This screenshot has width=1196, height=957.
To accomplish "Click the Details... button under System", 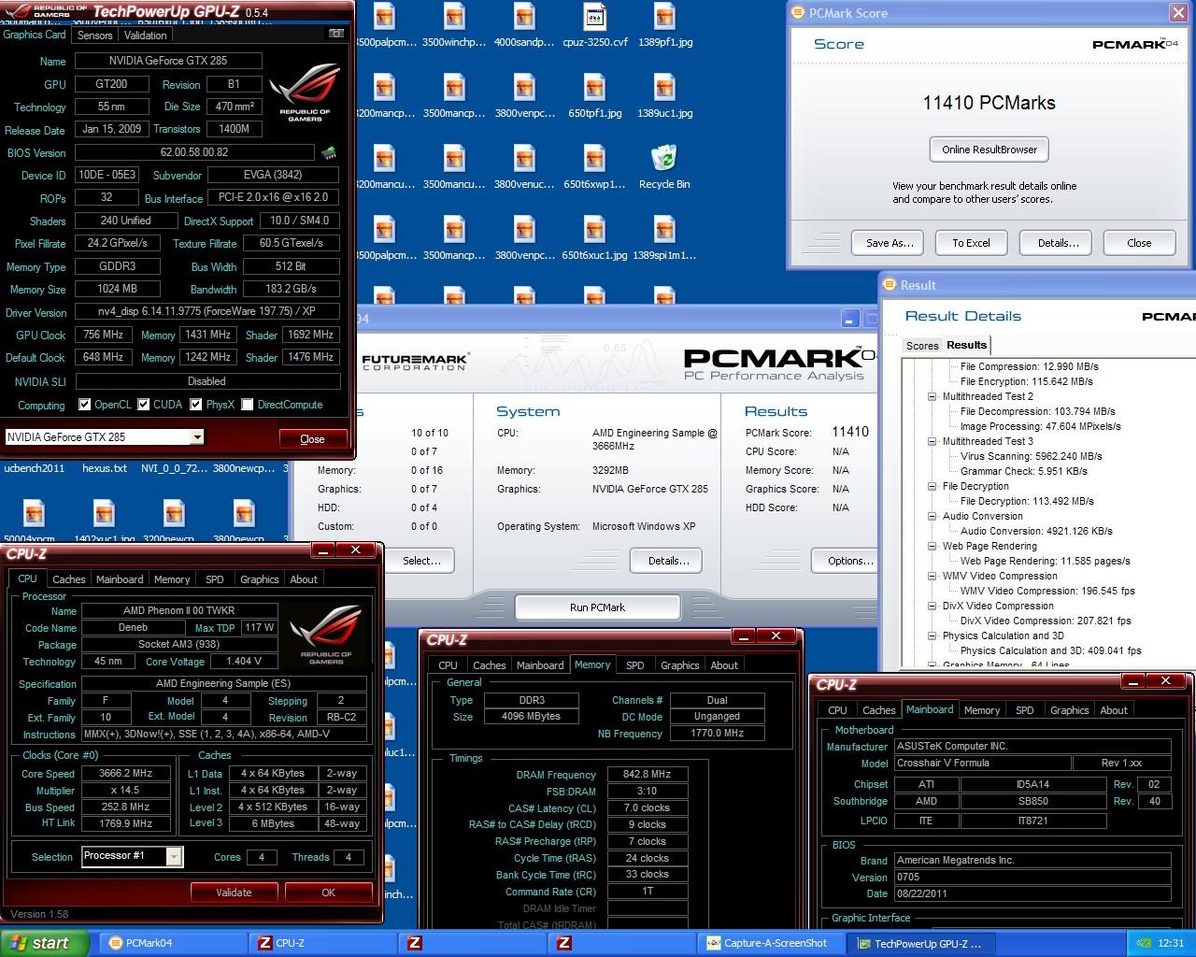I will (x=668, y=561).
